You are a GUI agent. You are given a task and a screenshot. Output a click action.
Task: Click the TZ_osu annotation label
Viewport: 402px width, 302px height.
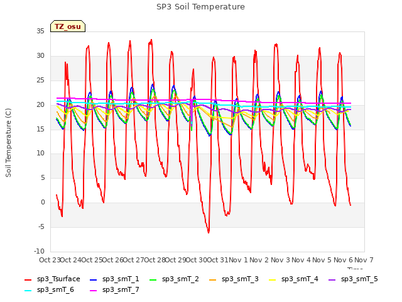68,26
